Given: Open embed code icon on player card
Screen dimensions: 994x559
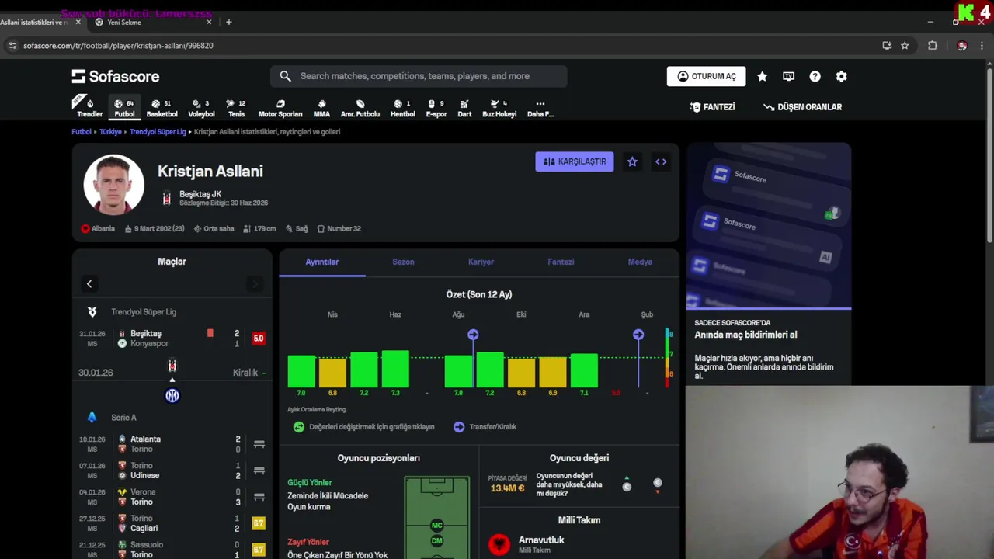Looking at the screenshot, I should [x=661, y=161].
